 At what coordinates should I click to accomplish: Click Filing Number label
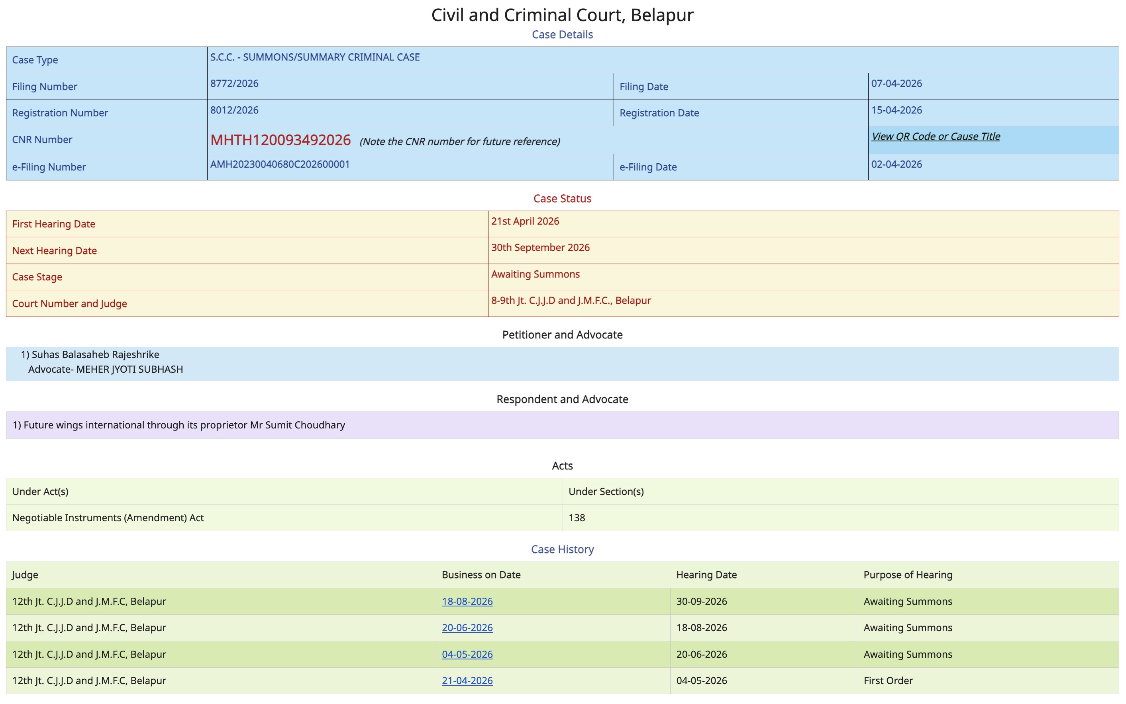click(44, 86)
